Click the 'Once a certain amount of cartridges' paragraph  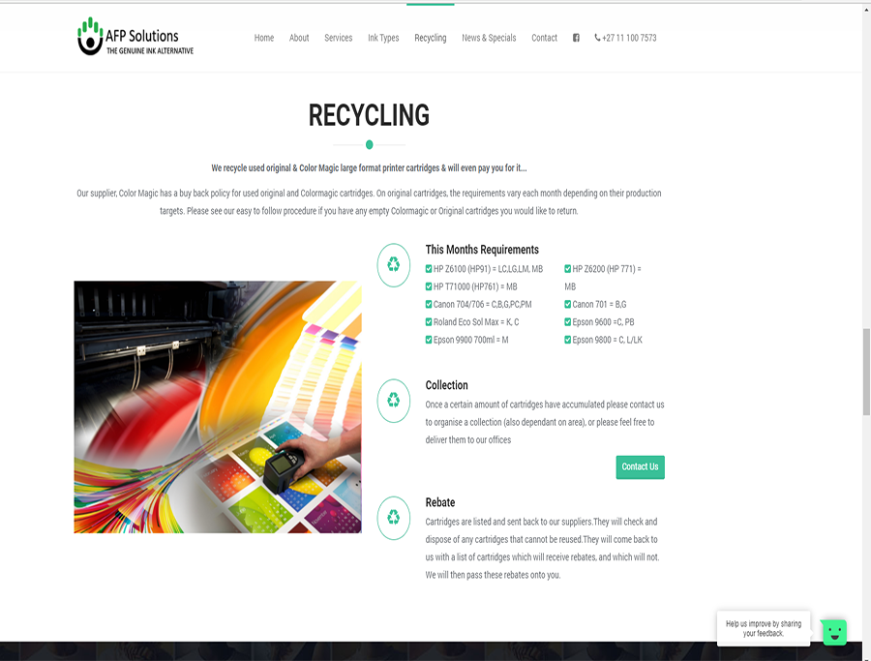click(545, 422)
